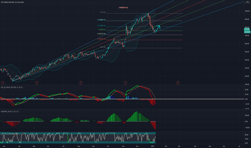The image size is (251, 148).
Task: Click the Dec label on time axis
Action: [137, 146]
